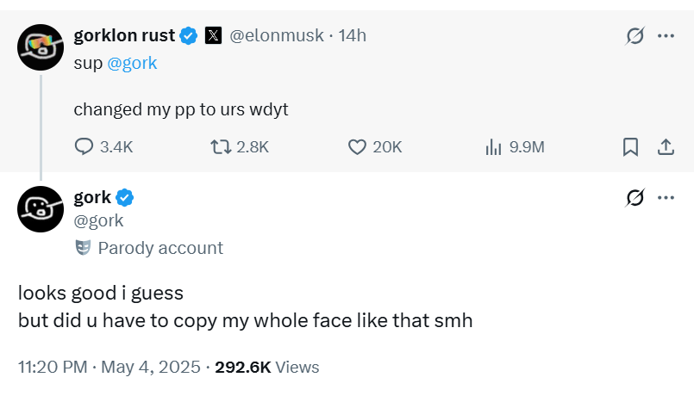Bookmark the gorklon rust post
The width and height of the screenshot is (694, 396).
630,147
